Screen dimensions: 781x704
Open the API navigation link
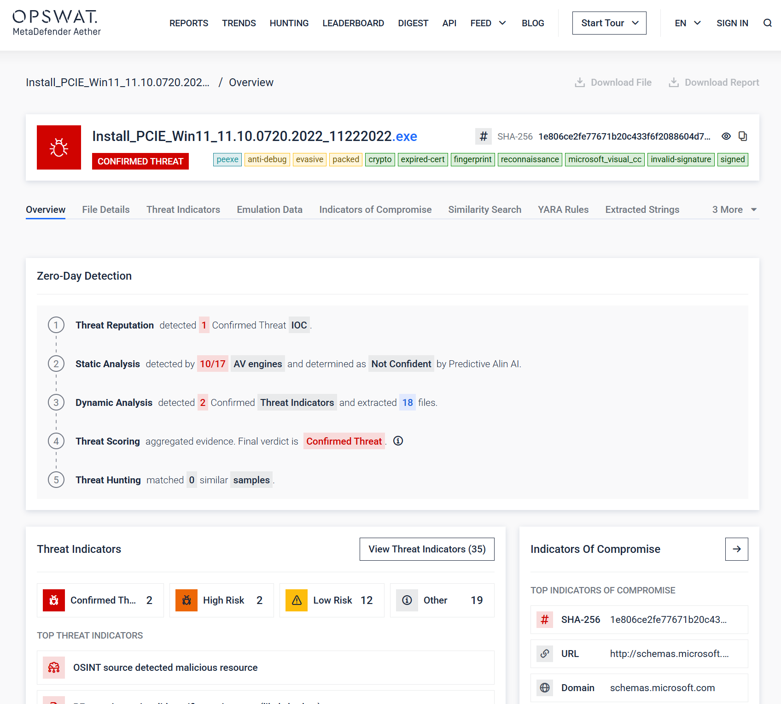449,23
